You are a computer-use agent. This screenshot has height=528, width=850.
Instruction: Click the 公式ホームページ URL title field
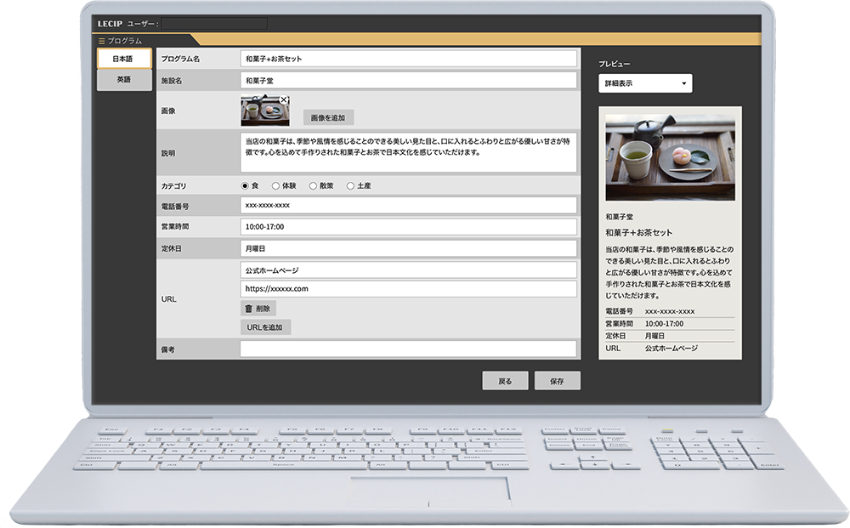(408, 270)
